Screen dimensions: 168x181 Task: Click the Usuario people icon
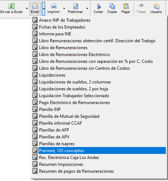coord(156,6)
